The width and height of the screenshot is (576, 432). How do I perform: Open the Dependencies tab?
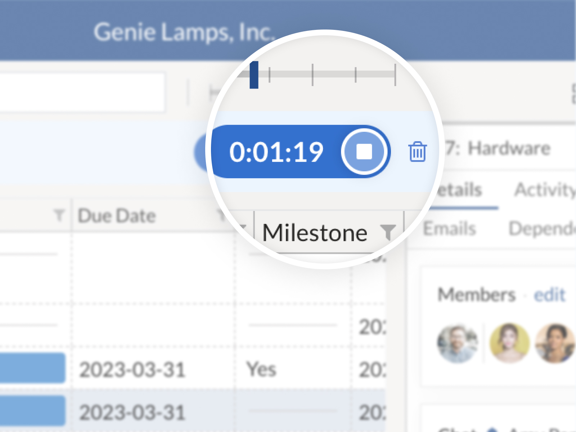[542, 229]
